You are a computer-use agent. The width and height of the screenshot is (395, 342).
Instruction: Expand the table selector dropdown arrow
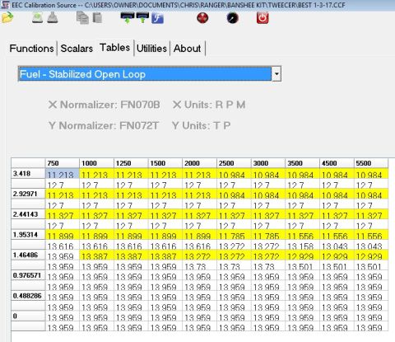click(x=276, y=73)
